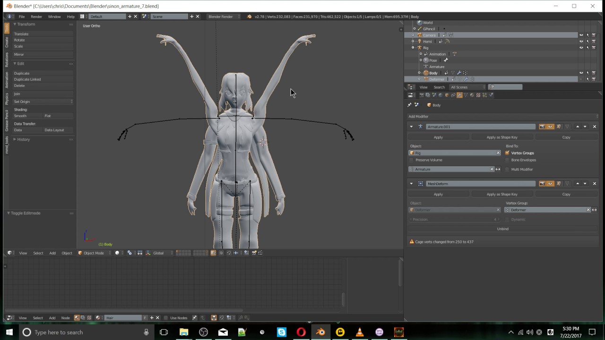Viewport: 605px width, 340px height.
Task: Toggle Armature.001 modifier edit mode display
Action: pyautogui.click(x=559, y=127)
